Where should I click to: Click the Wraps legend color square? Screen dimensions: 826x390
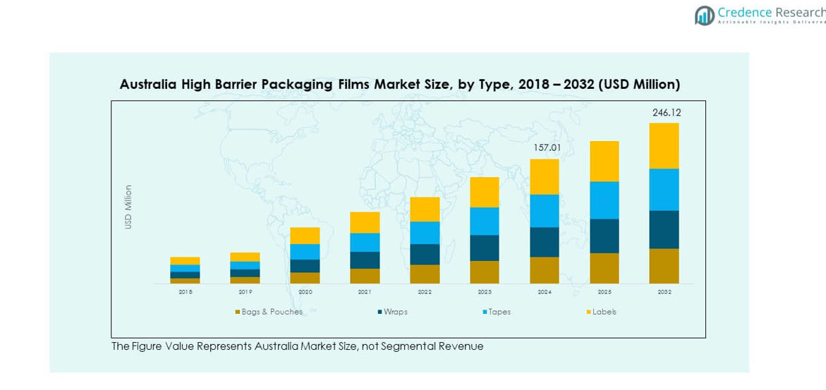point(379,312)
